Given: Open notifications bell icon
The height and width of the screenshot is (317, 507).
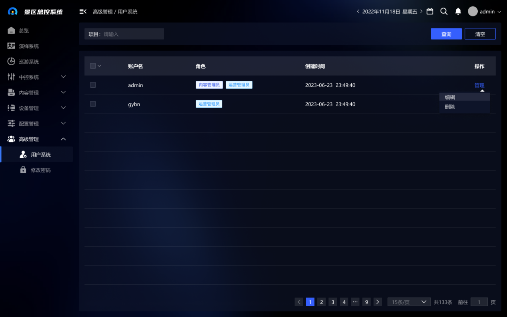Looking at the screenshot, I should [458, 12].
